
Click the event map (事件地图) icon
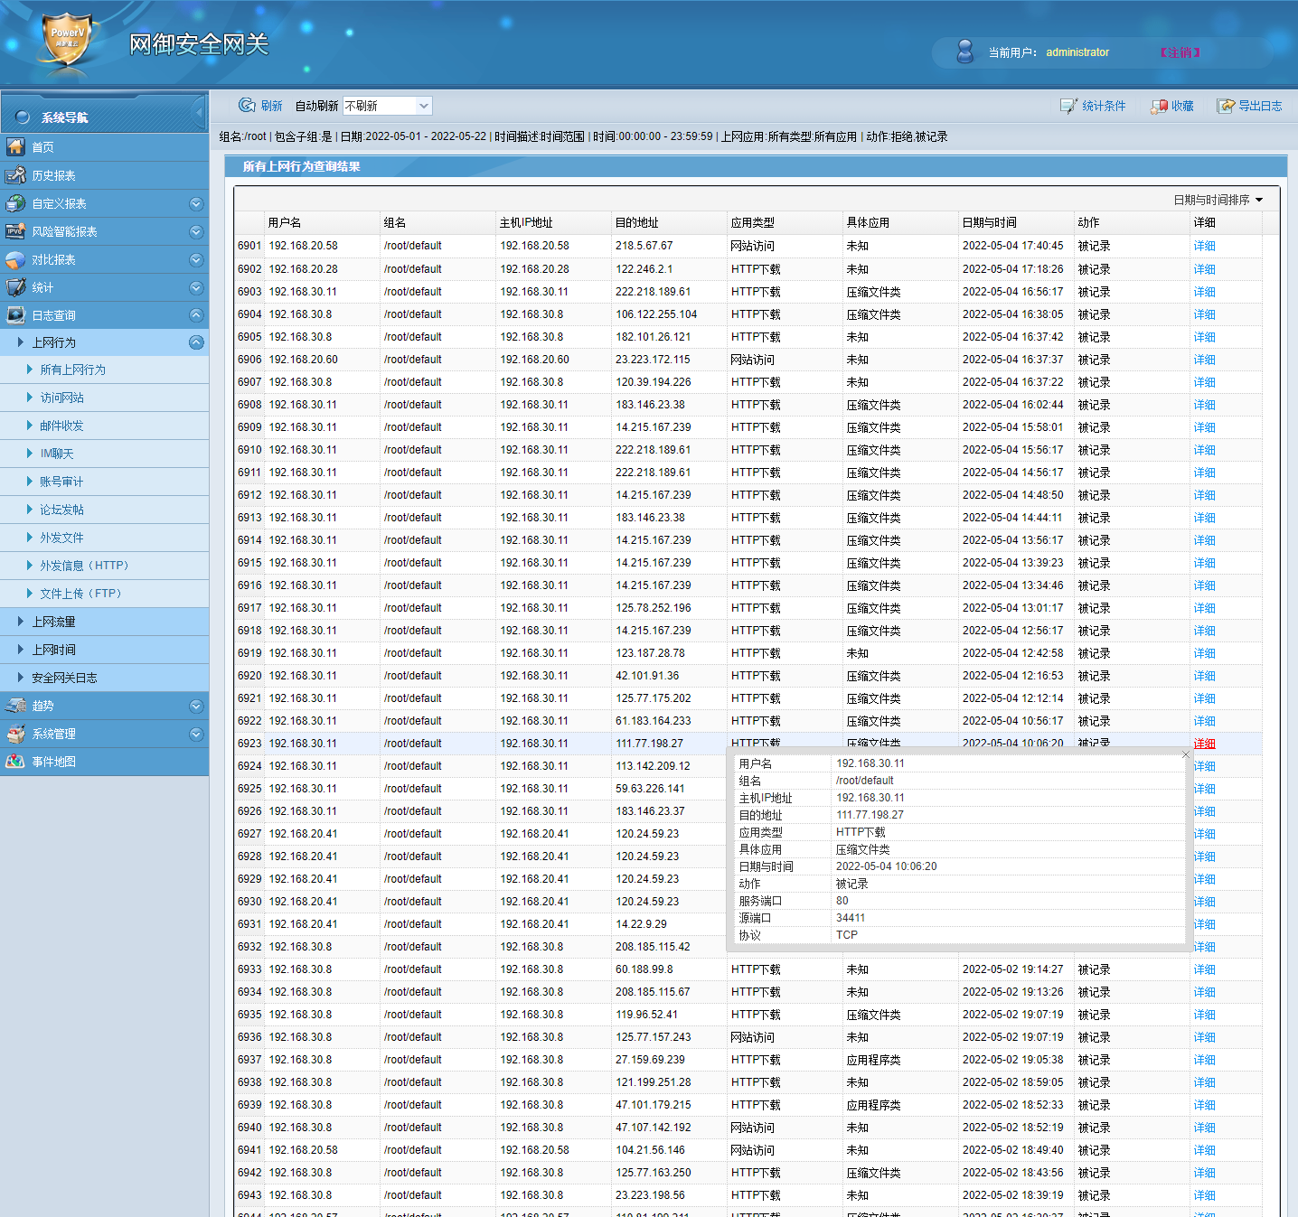click(x=15, y=761)
